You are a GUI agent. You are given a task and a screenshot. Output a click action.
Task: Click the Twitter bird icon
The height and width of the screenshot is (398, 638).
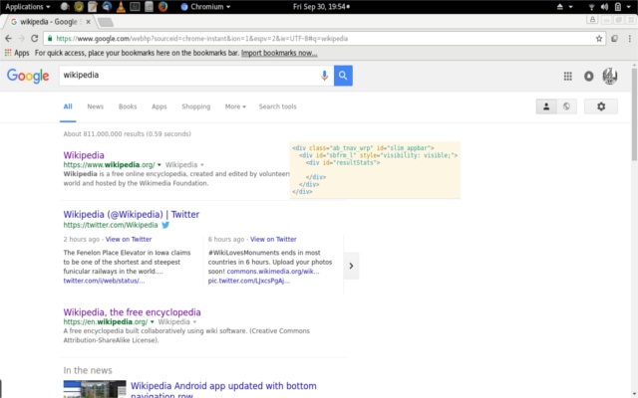[x=165, y=225]
